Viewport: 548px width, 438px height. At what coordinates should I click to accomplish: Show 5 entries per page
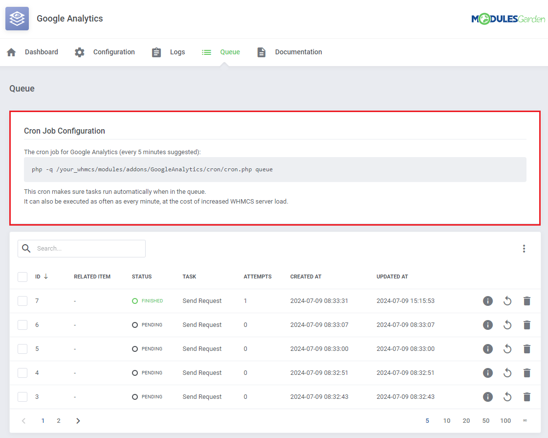pos(427,421)
